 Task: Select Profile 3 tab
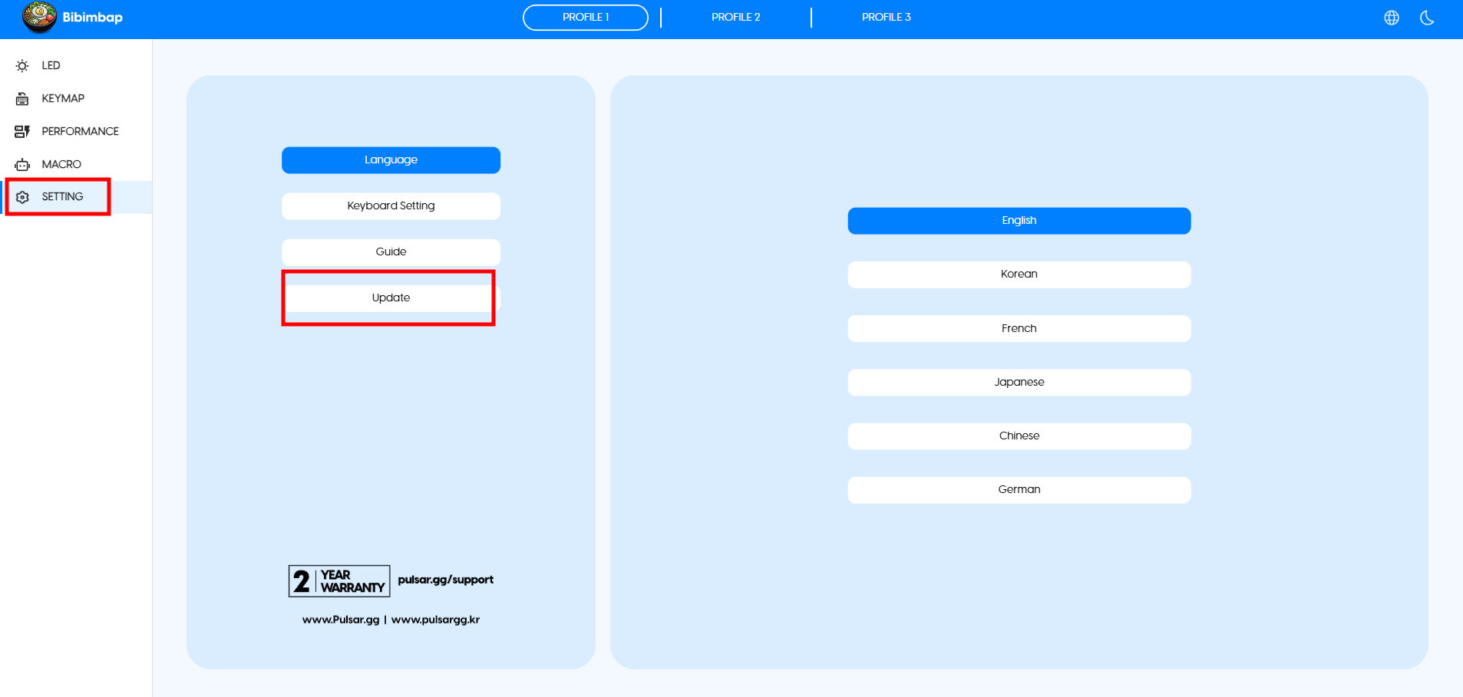(886, 18)
